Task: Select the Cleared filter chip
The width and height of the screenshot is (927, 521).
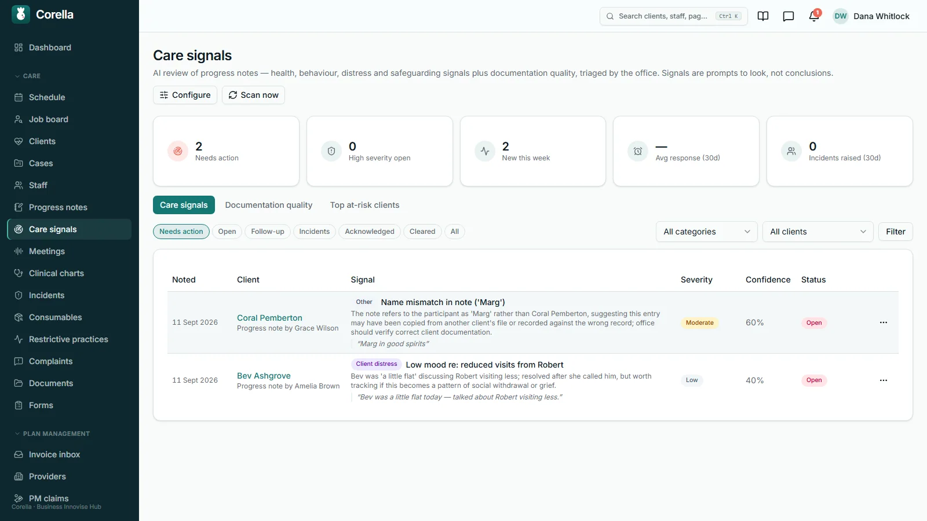Action: pyautogui.click(x=422, y=232)
